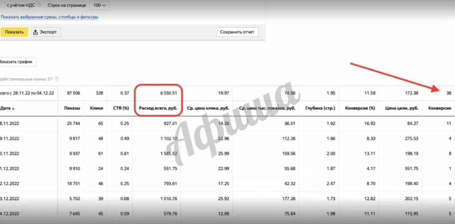Click the help icon next to НДС
This screenshot has height=224, width=455.
point(39,5)
